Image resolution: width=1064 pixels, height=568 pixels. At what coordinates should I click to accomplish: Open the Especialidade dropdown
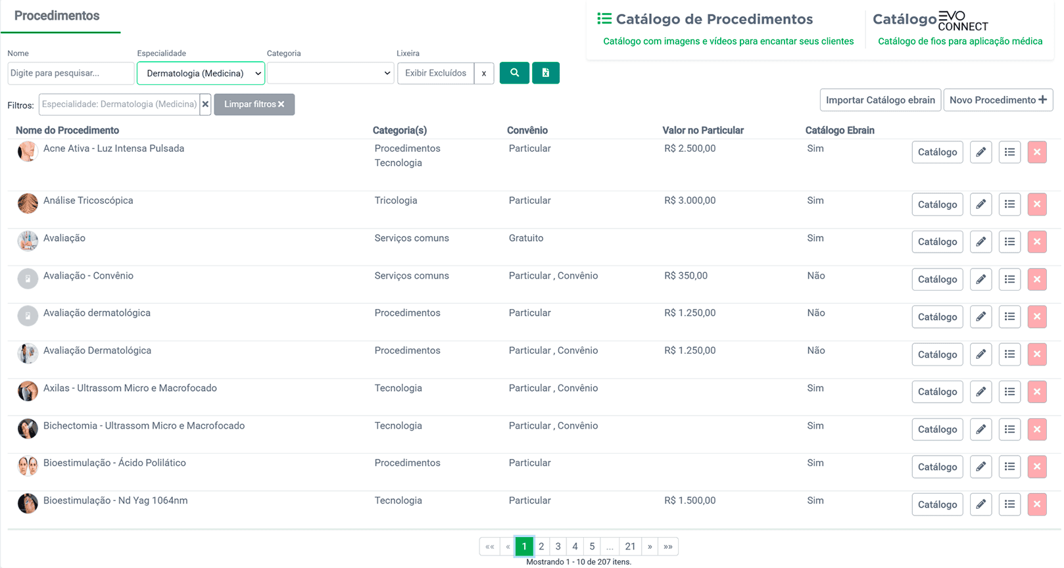(201, 73)
